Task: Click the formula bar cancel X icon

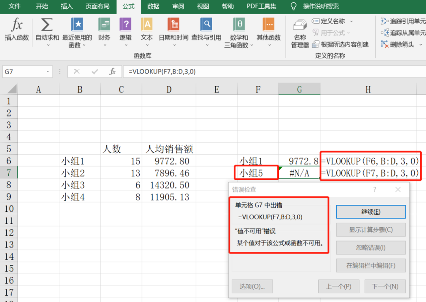Action: 77,72
